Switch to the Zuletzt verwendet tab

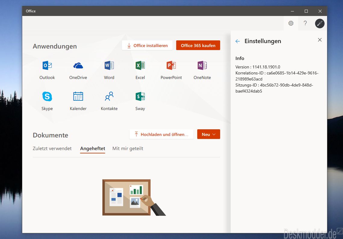coord(52,148)
